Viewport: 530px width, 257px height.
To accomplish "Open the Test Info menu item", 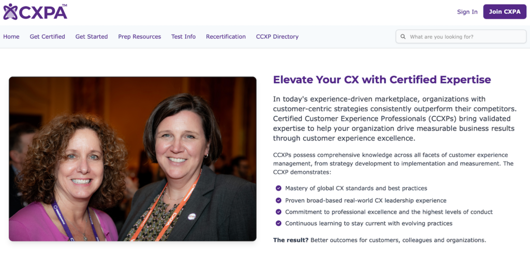I will point(183,37).
